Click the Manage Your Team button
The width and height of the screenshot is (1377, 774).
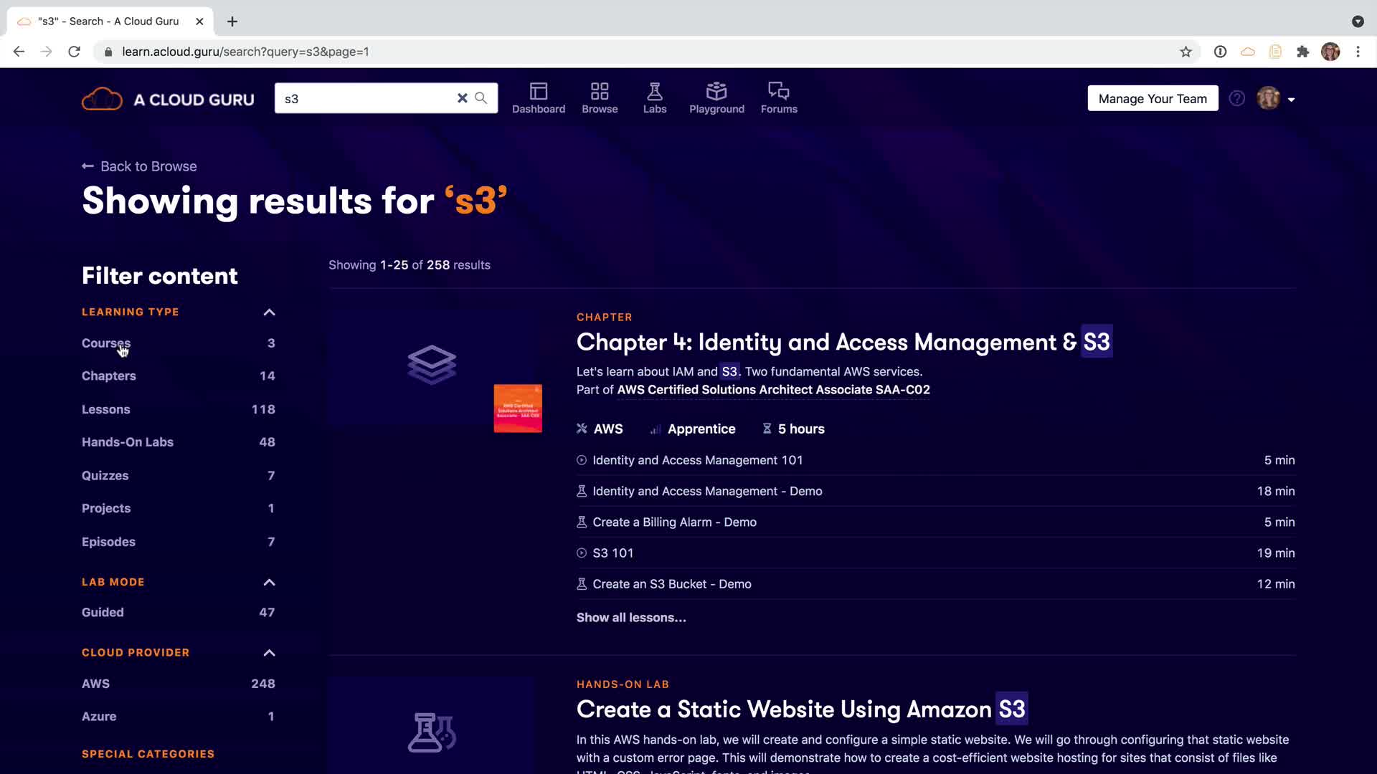(x=1153, y=99)
